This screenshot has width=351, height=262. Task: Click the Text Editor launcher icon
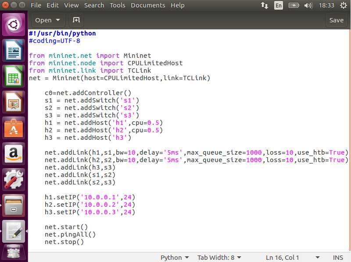tap(14, 231)
